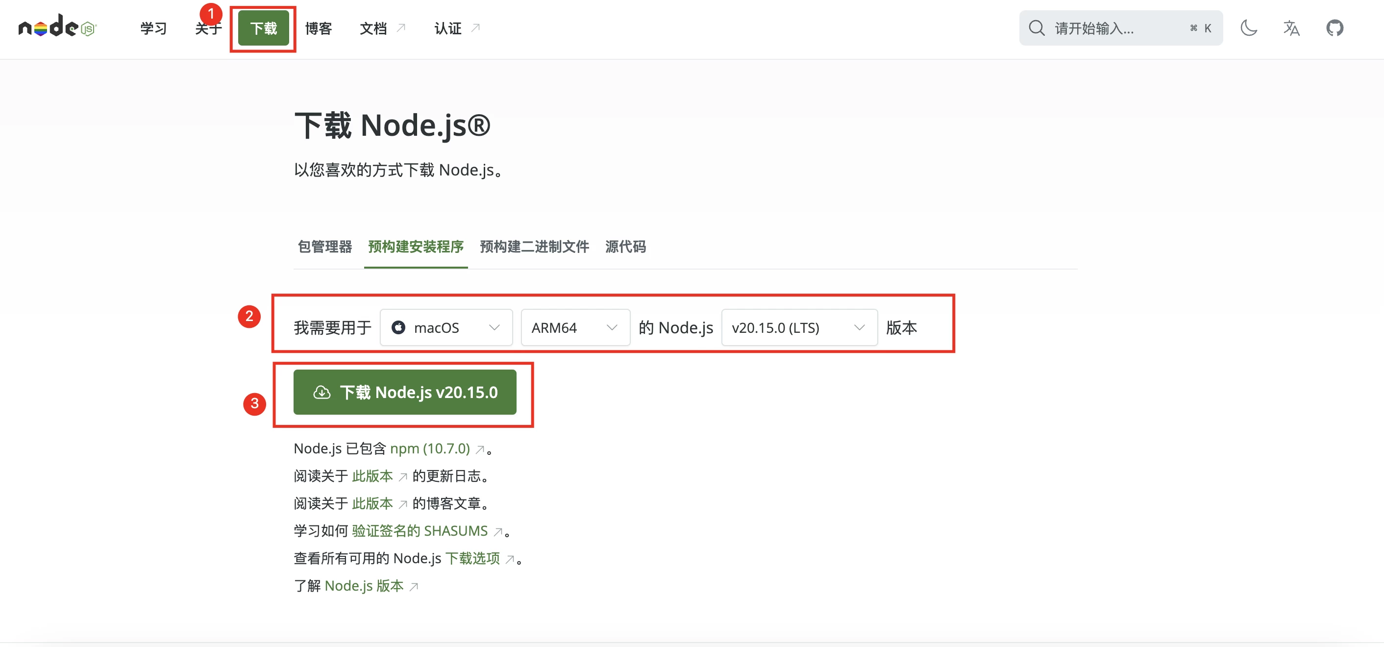Open the GitHub repository icon

click(x=1335, y=28)
